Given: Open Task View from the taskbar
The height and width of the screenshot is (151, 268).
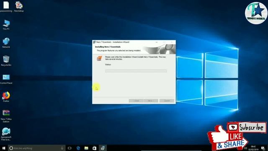Looking at the screenshot, I should point(70,148).
